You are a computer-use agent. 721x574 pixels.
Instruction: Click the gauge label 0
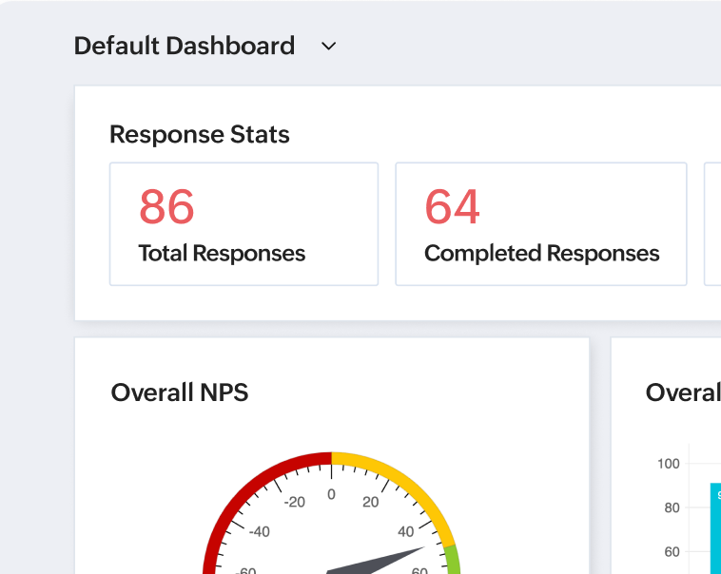[332, 494]
